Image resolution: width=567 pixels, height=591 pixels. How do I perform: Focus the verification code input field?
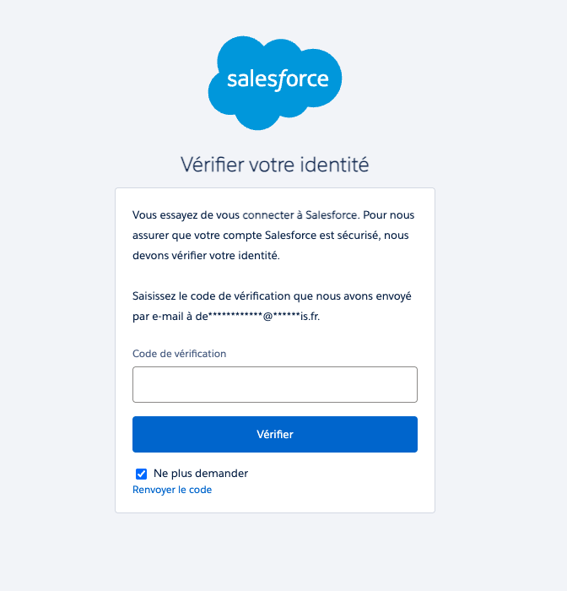pyautogui.click(x=275, y=385)
